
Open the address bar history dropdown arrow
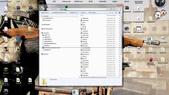pyautogui.click(x=107, y=9)
